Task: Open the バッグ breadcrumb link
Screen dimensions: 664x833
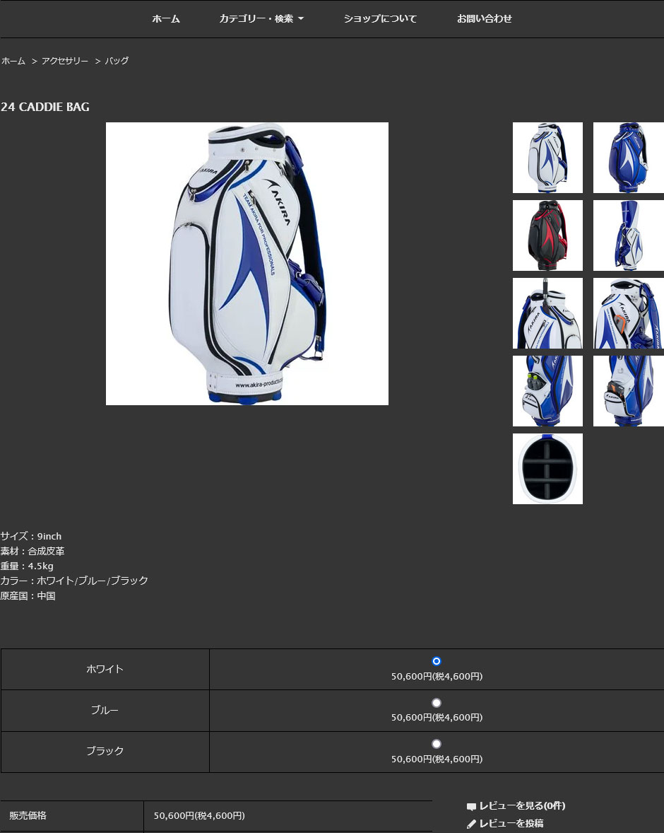Action: coord(115,61)
